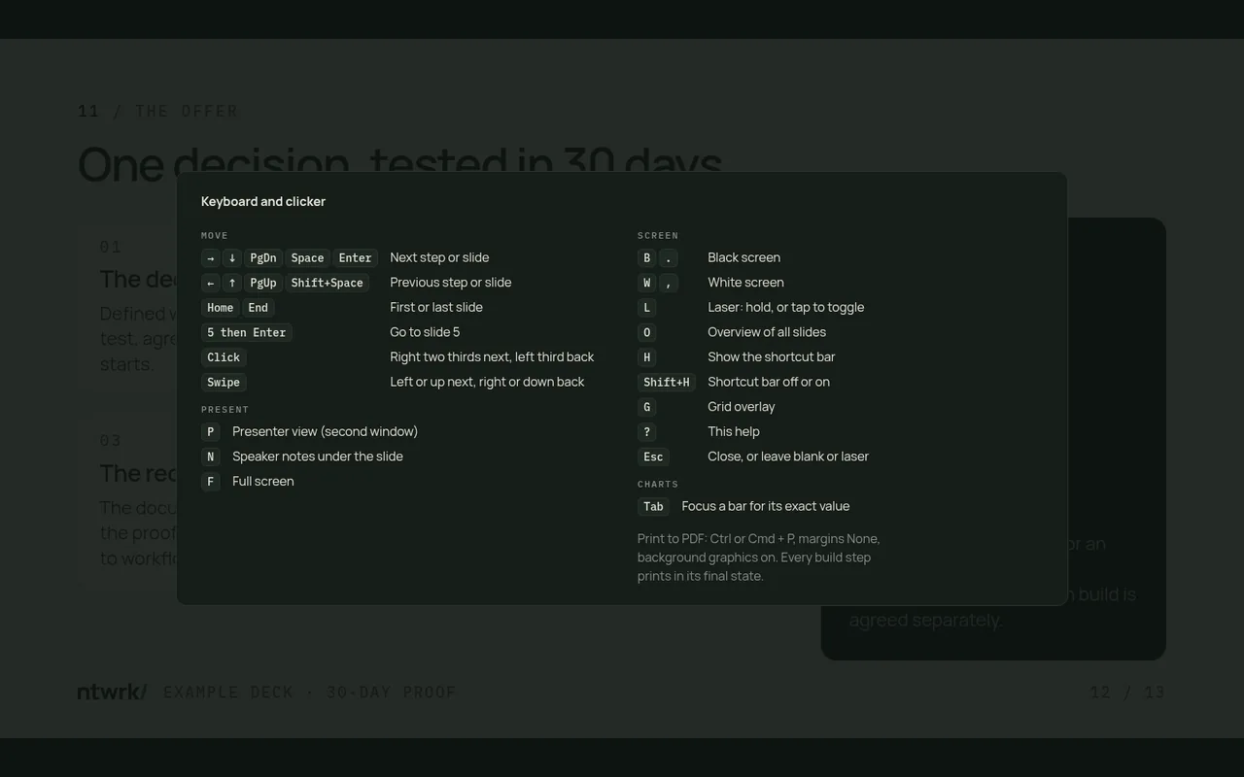
Task: Click the W keycap for white screen
Action: (647, 283)
